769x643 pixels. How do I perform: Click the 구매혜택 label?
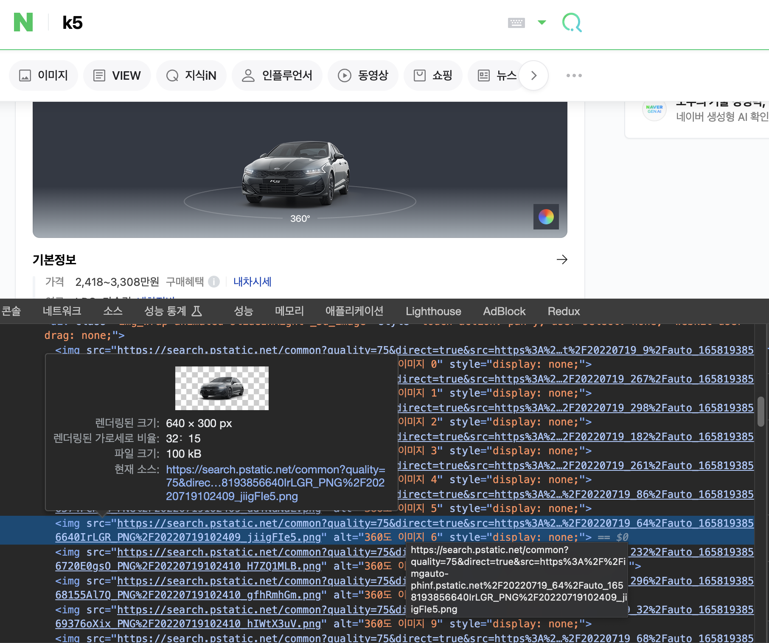[185, 282]
